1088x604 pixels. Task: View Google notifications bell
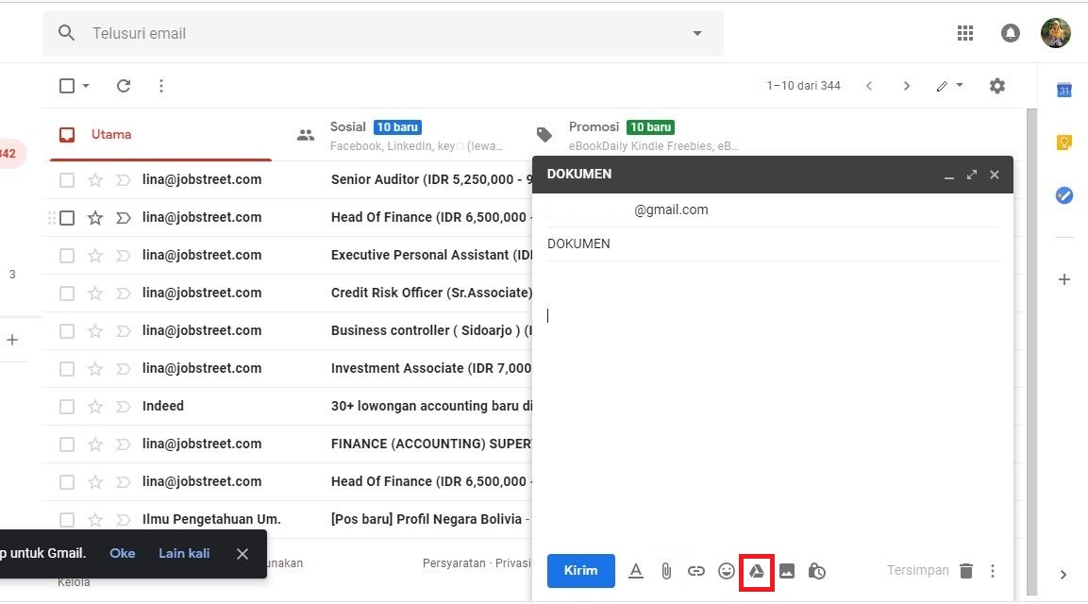[1011, 33]
